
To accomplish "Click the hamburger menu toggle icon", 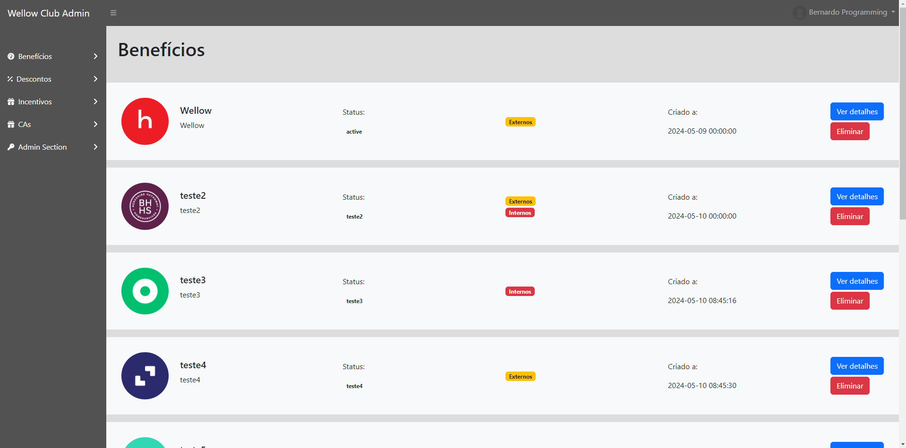I will pyautogui.click(x=113, y=13).
